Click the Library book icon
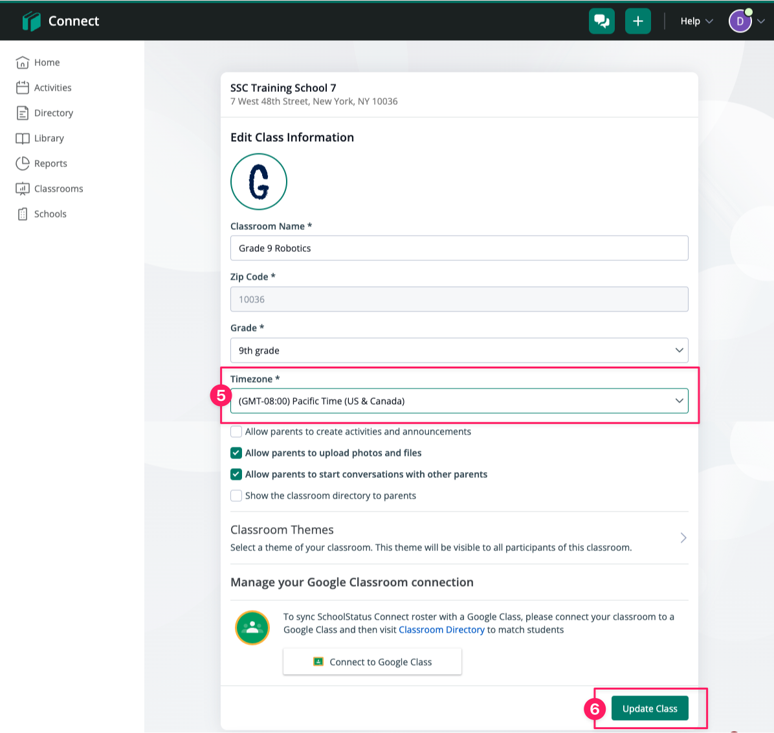The width and height of the screenshot is (774, 733). [x=22, y=139]
